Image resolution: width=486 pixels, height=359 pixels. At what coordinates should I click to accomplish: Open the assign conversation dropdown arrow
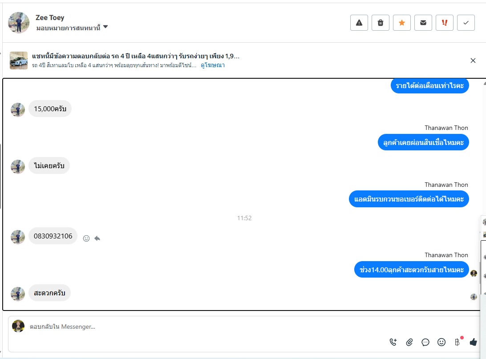tap(105, 27)
